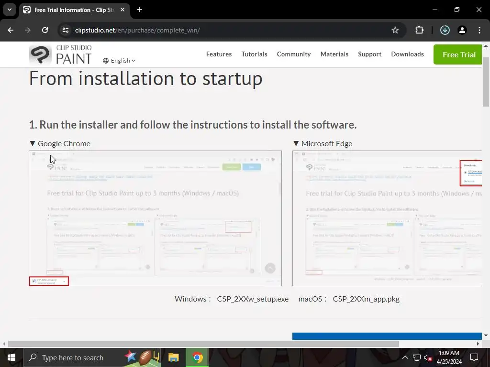The height and width of the screenshot is (367, 490).
Task: Go back to the previous page
Action: coord(11,30)
